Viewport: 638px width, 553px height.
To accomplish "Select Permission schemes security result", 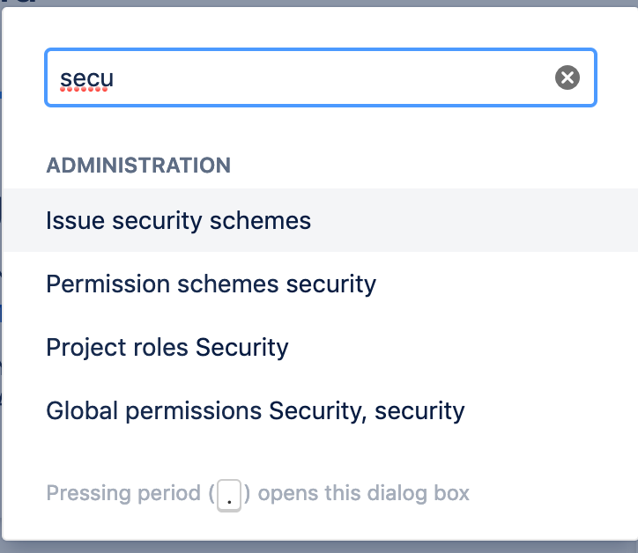I will (211, 284).
